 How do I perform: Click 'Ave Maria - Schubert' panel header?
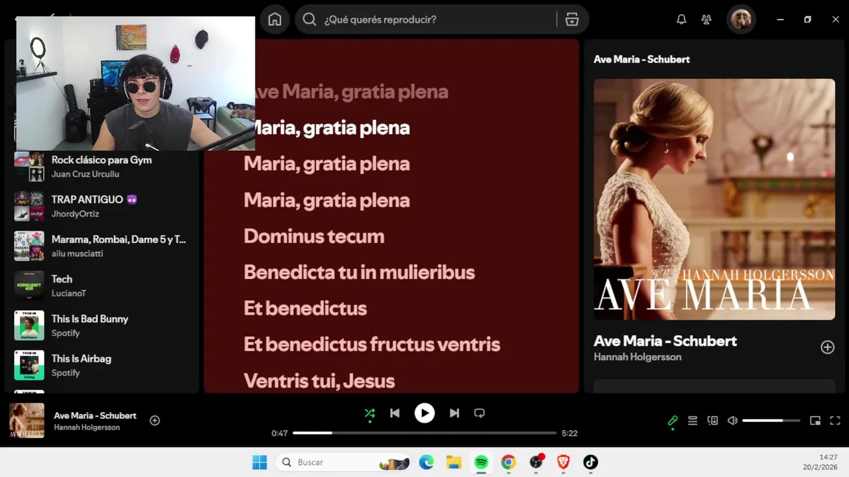pyautogui.click(x=641, y=59)
